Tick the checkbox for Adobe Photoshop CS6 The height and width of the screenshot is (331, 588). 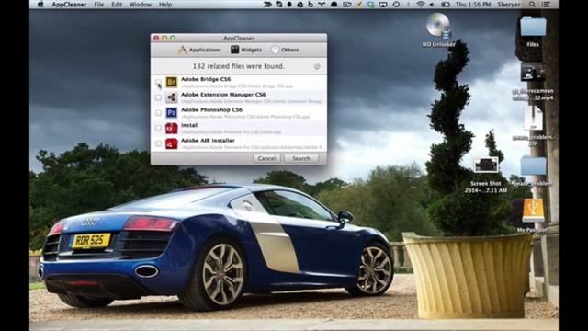[x=158, y=113]
